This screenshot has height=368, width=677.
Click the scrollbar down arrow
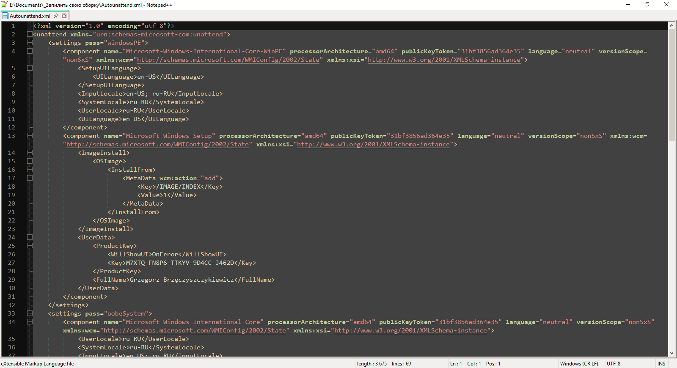click(x=671, y=353)
